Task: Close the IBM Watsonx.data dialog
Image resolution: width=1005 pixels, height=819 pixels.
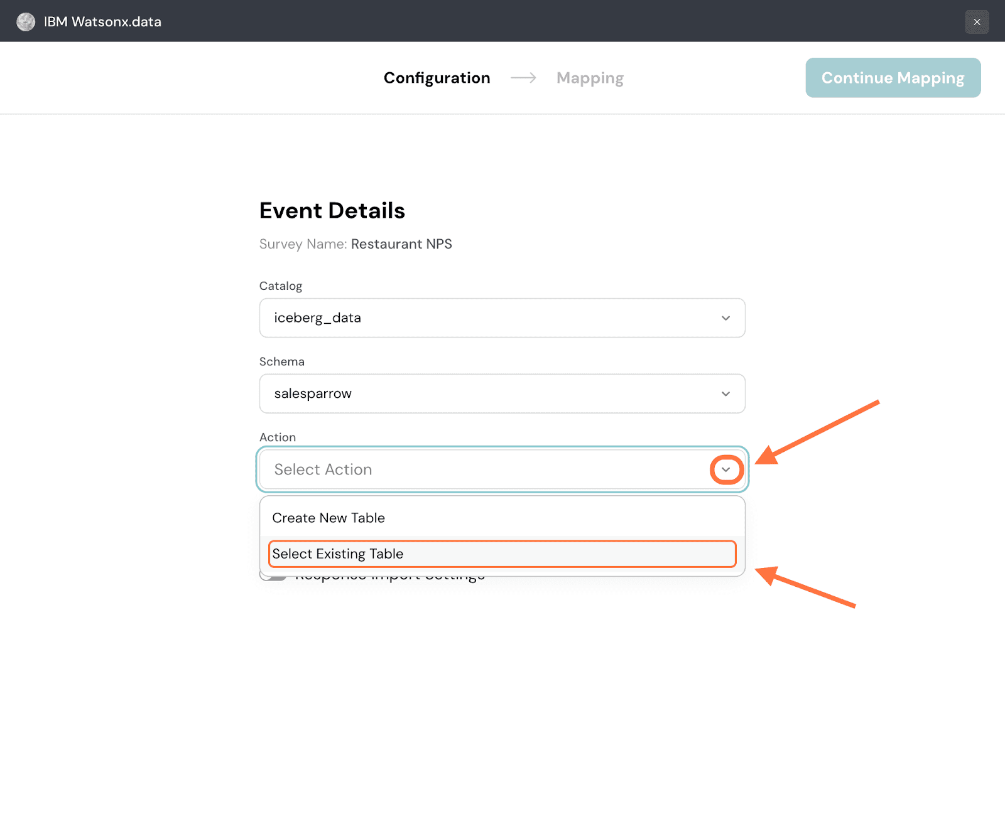Action: click(x=977, y=22)
